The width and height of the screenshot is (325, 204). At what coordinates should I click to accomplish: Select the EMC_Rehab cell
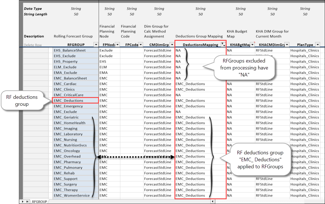75,173
